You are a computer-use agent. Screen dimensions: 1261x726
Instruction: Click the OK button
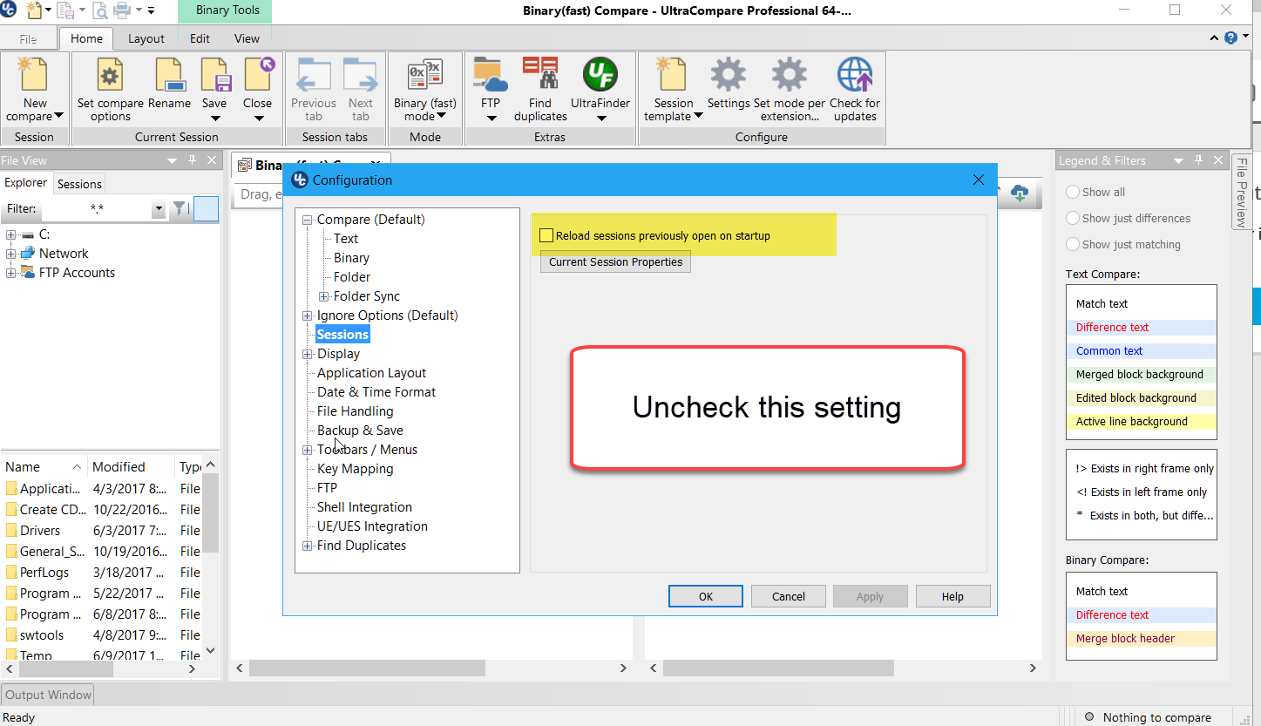coord(706,596)
